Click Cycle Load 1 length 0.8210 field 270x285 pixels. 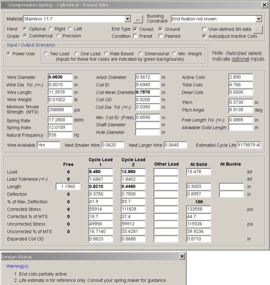point(101,186)
